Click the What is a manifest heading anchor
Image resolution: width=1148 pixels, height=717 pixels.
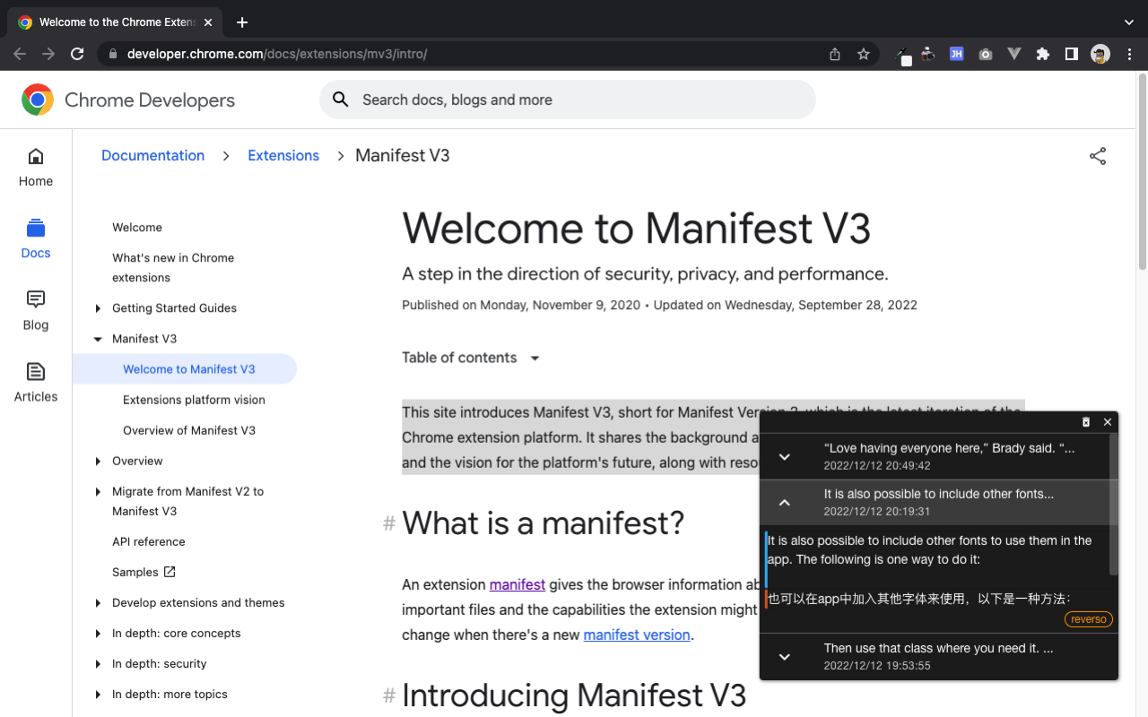click(389, 523)
